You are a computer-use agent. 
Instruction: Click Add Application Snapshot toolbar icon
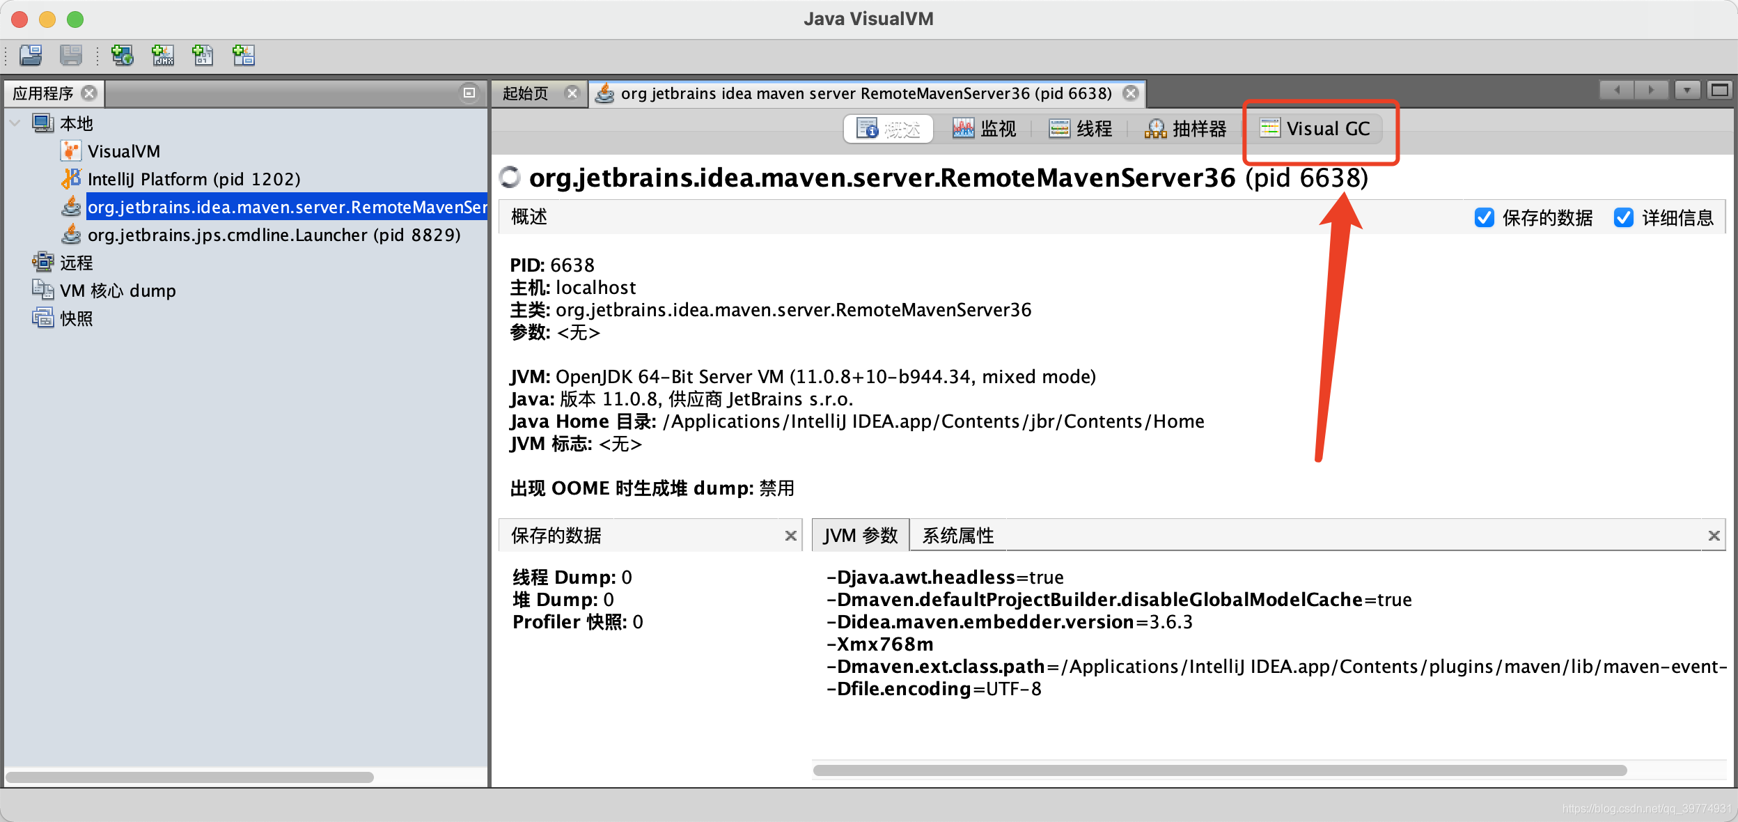(244, 55)
